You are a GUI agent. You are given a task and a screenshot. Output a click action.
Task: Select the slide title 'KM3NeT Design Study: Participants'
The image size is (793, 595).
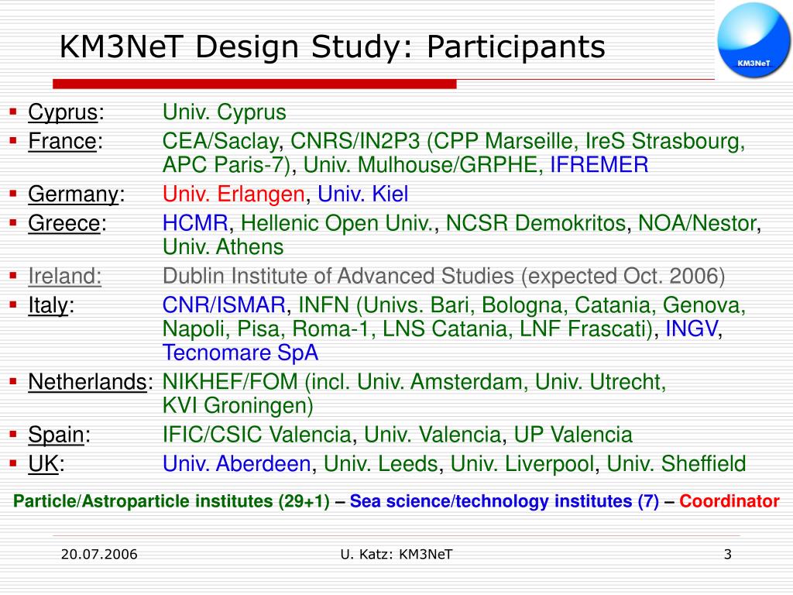[332, 47]
